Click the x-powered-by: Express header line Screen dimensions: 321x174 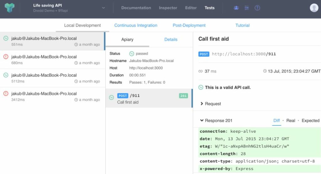coord(260,169)
